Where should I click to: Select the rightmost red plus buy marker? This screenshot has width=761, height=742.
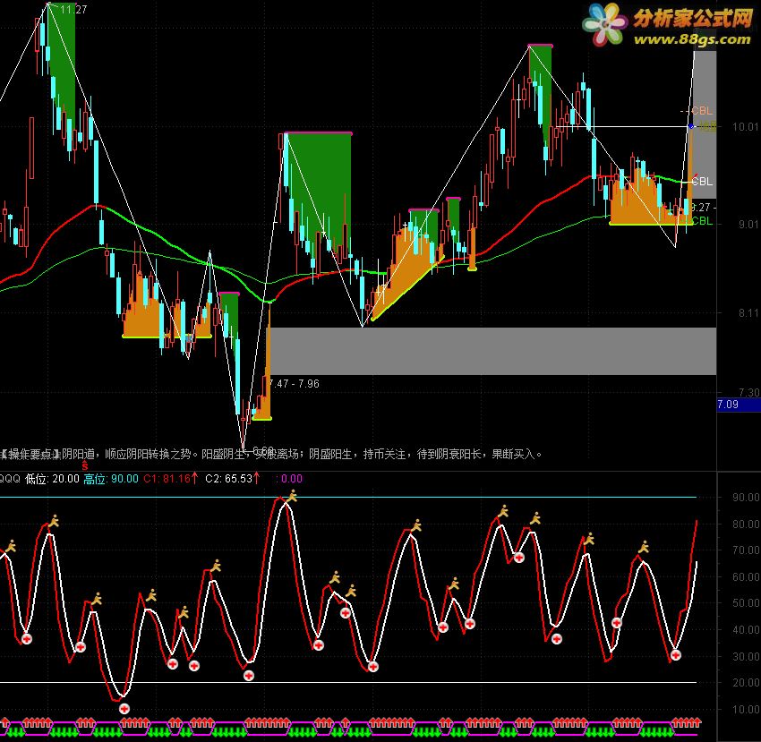[676, 655]
